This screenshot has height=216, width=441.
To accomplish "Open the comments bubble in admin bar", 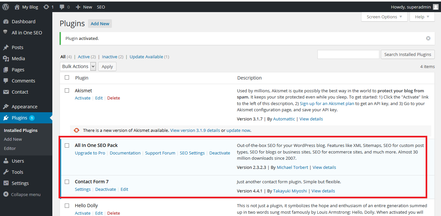I will point(62,7).
